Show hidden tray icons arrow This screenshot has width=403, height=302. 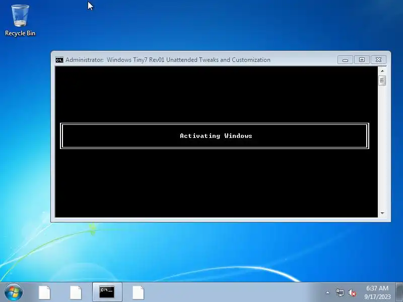click(x=328, y=292)
